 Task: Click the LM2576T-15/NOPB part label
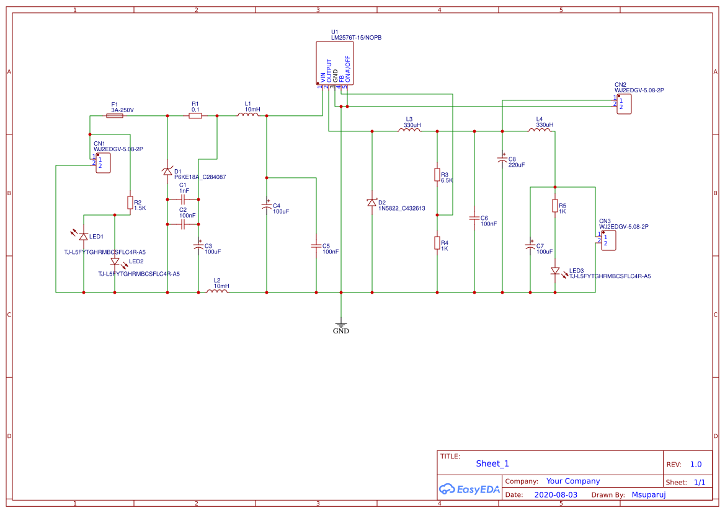click(357, 37)
